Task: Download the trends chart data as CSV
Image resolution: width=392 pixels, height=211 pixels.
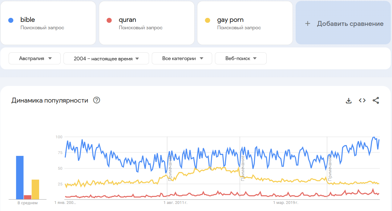Action: 349,100
